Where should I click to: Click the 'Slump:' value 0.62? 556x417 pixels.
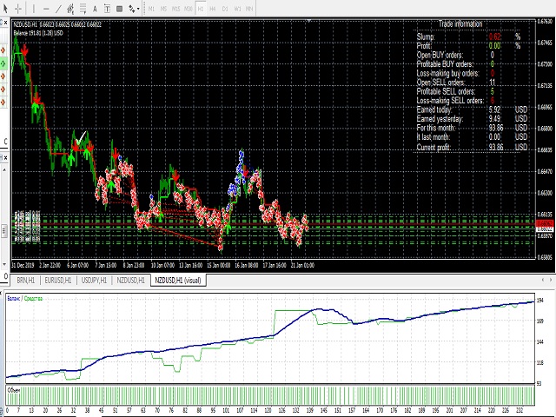click(495, 36)
